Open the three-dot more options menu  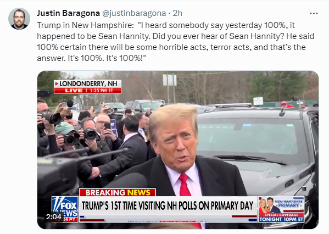point(314,13)
